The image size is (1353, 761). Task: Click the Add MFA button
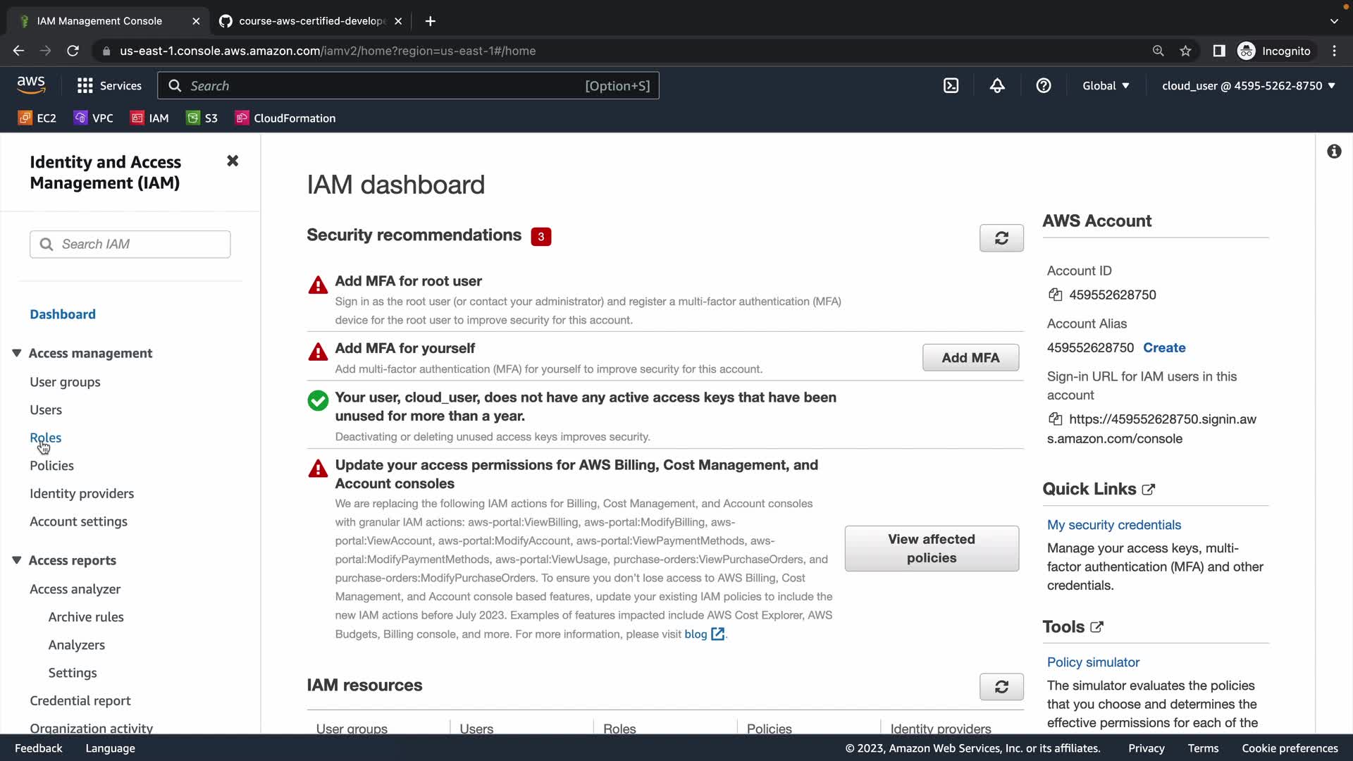(x=970, y=358)
